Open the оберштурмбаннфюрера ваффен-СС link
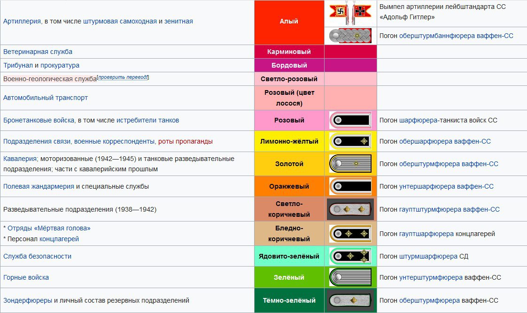 tap(456, 36)
